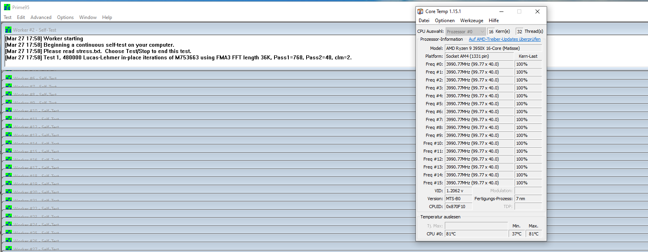Click the Prozessor-Information group label
The width and height of the screenshot is (648, 252).
coord(441,39)
